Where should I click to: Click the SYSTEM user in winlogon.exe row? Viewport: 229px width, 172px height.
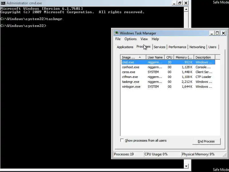click(153, 87)
